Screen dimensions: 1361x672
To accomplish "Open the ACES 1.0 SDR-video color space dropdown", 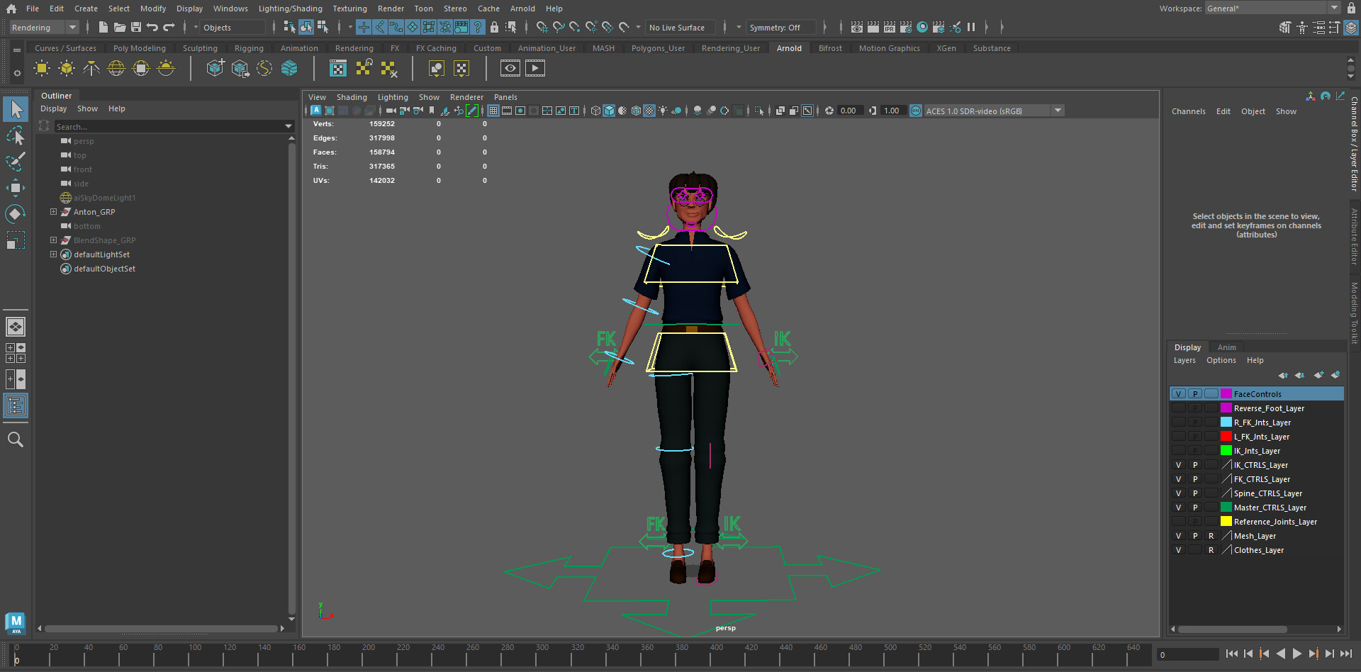I will [x=1058, y=111].
